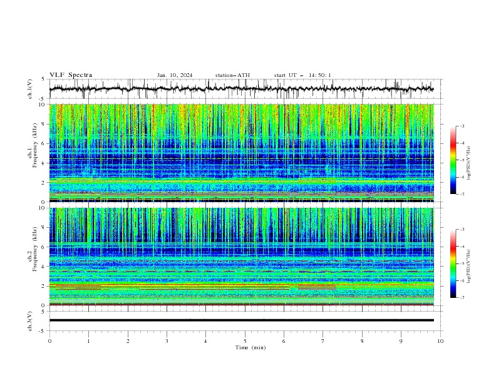Click the ch.1 voltage waveform trace
The width and height of the screenshot is (496, 383).
[x=241, y=89]
